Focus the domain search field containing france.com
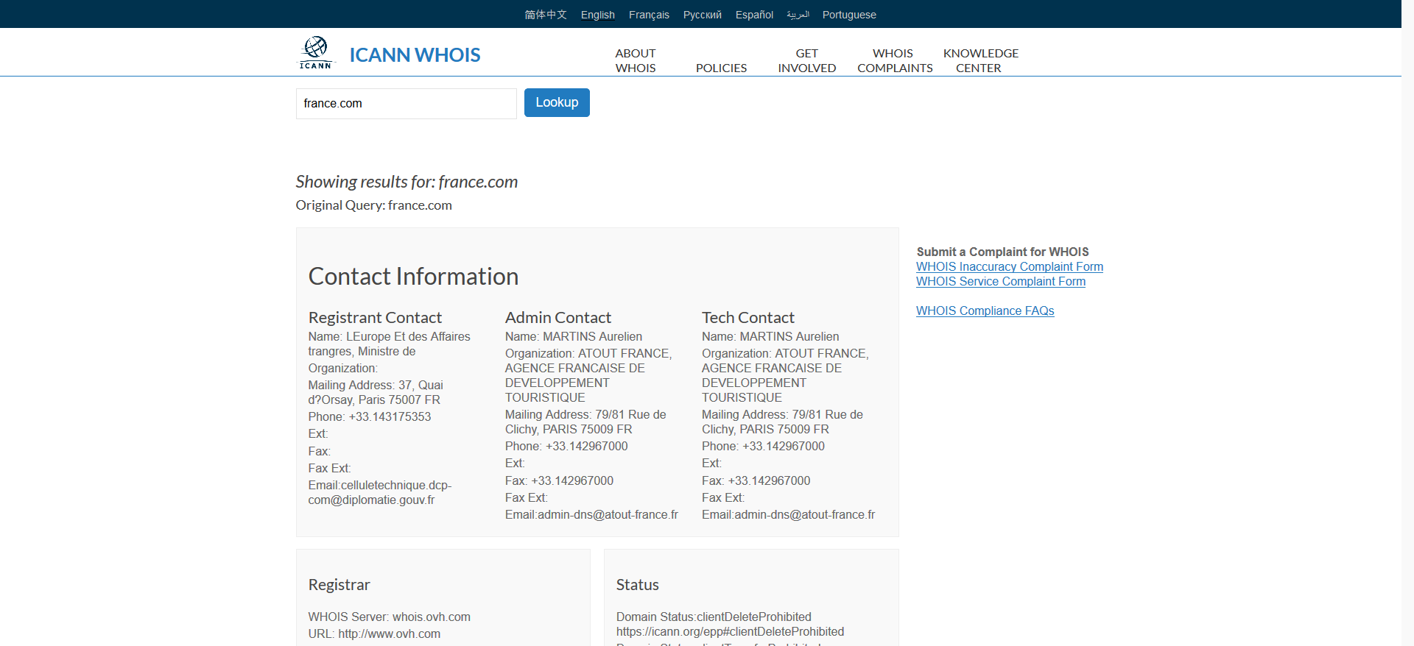This screenshot has height=646, width=1414. click(406, 104)
